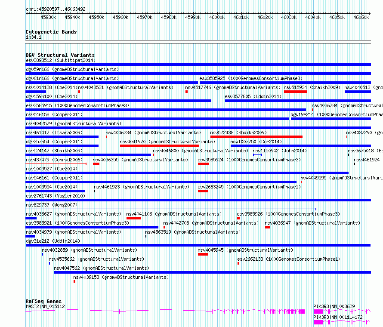Select nsv461417 (Itsara2009) label
The width and height of the screenshot is (383, 327).
click(54, 133)
